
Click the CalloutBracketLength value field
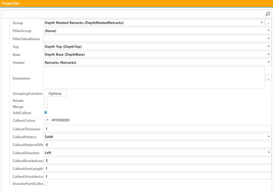(157, 161)
